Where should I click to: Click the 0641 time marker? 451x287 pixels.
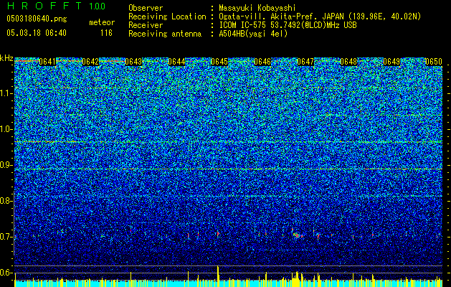(x=47, y=62)
